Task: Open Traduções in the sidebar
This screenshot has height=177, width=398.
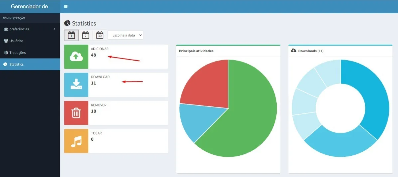Action: point(17,53)
